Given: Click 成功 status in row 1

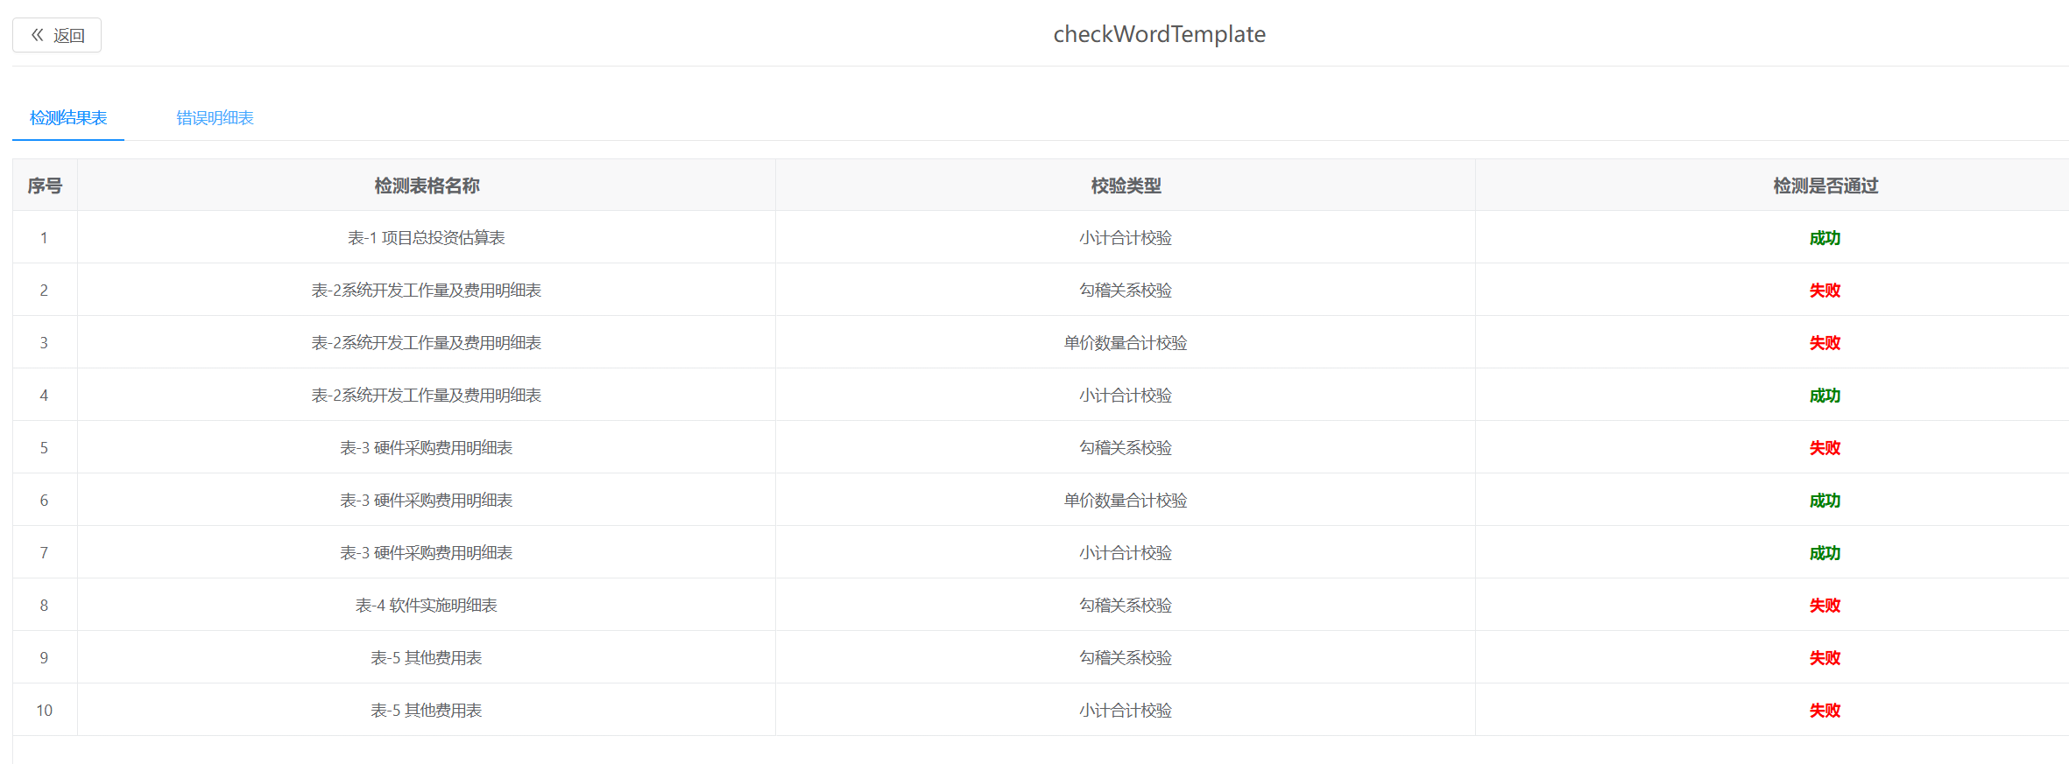Looking at the screenshot, I should 1825,238.
